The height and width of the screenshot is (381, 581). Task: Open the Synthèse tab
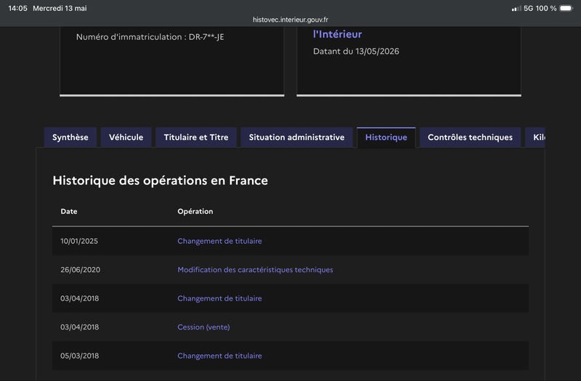coord(70,137)
